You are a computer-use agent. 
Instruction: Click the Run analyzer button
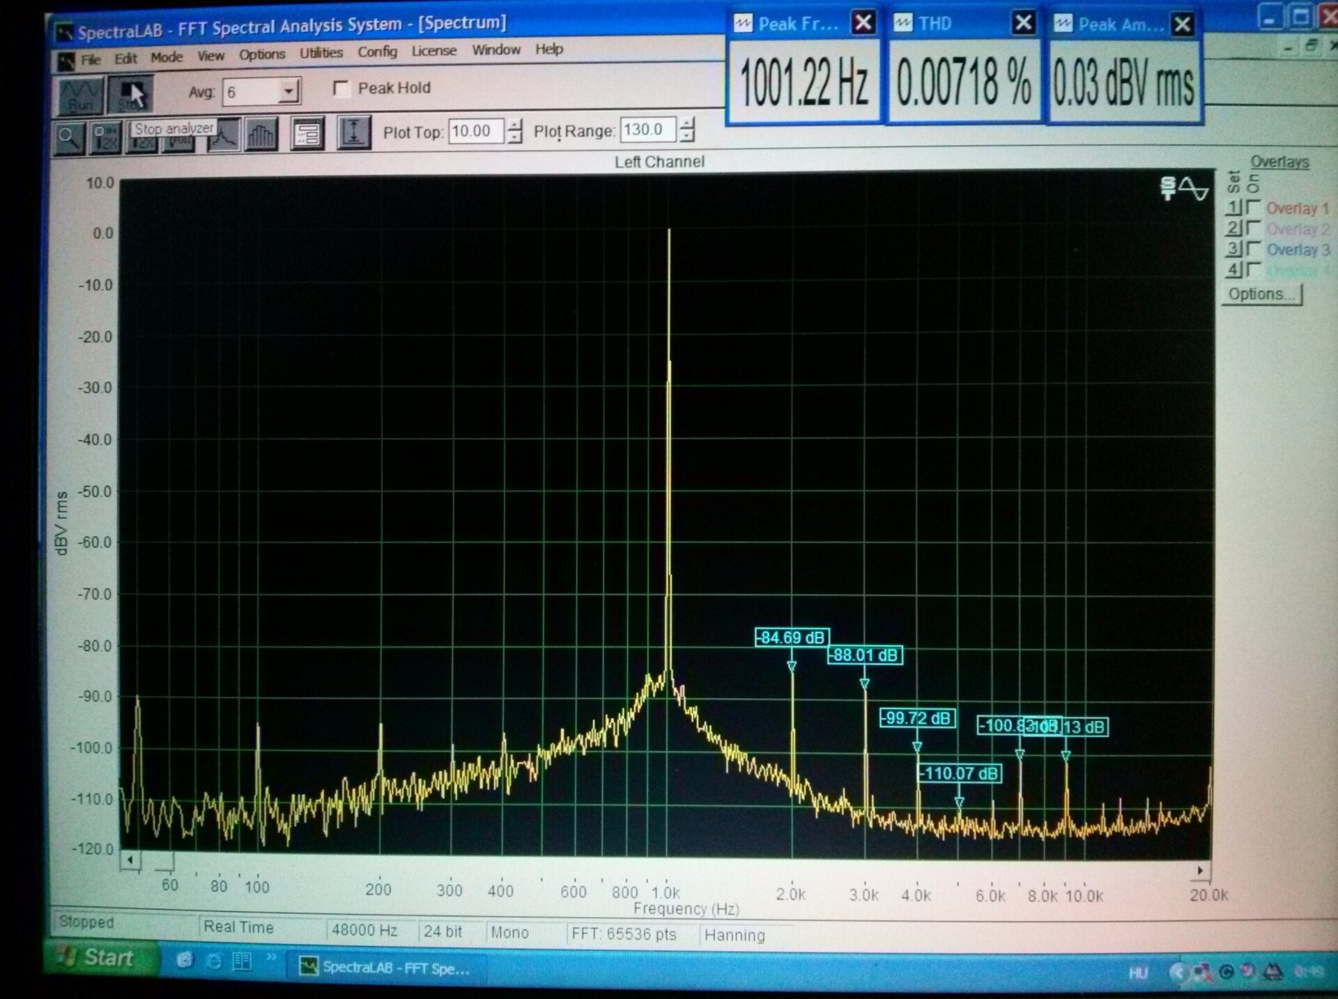80,96
